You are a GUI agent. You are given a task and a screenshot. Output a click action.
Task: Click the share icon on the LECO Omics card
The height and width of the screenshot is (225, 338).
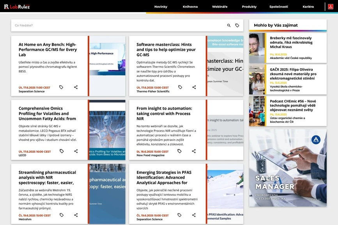tap(75, 151)
